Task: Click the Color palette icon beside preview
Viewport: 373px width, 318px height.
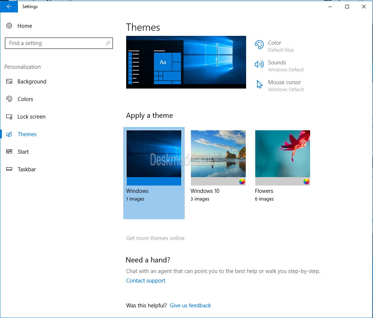Action: point(259,45)
